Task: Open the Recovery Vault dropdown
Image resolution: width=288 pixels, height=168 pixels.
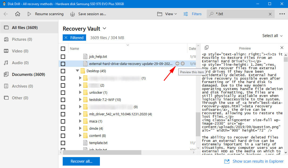Action: 104,28
